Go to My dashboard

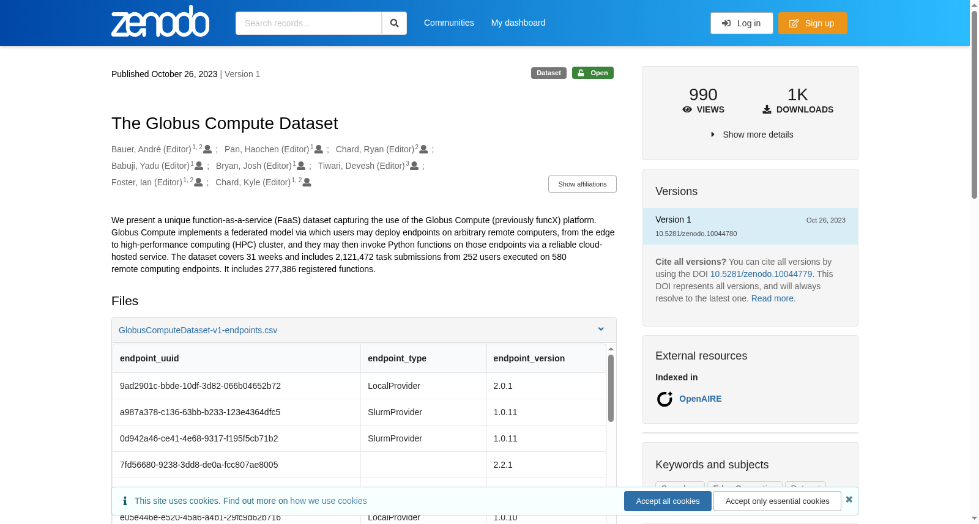tap(518, 23)
